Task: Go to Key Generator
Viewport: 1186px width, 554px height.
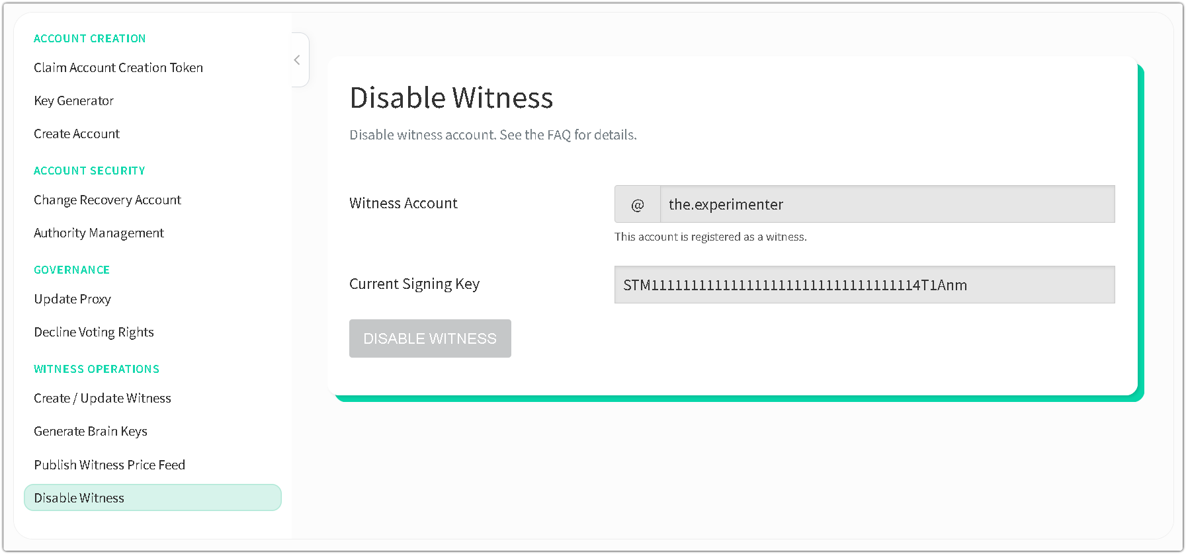Action: [x=74, y=100]
